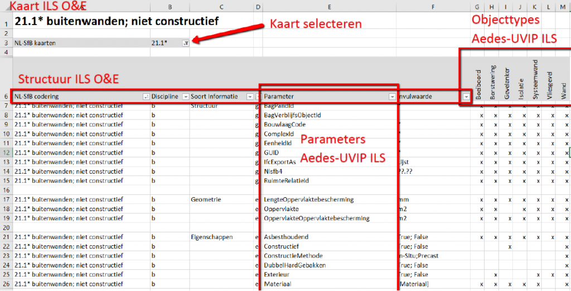Click the 'RuimteRelatieId' cell
571x291 pixels.
(x=329, y=180)
